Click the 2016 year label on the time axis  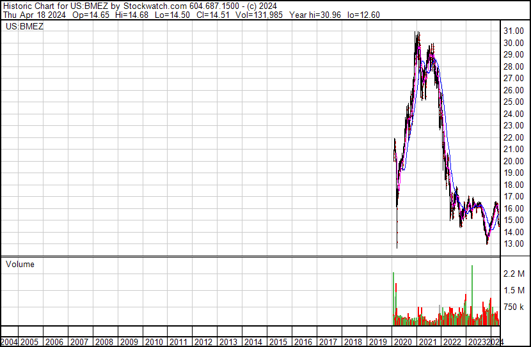tap(303, 341)
